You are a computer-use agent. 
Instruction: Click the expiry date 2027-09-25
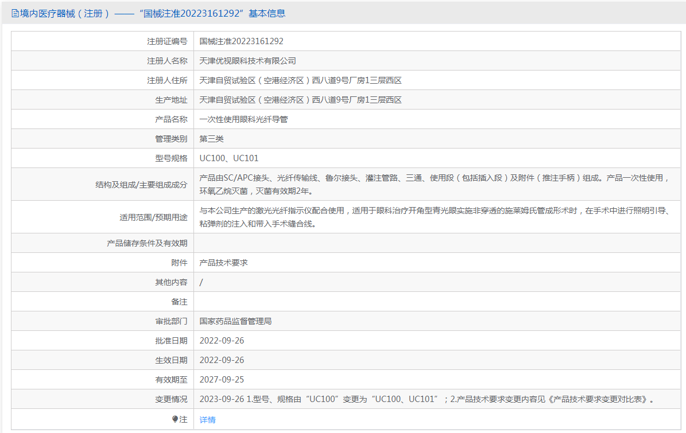[x=222, y=380]
